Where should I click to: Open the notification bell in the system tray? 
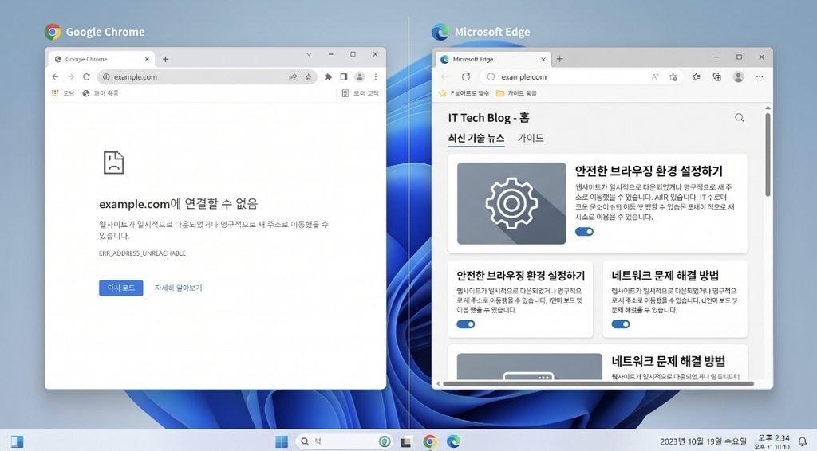[803, 441]
